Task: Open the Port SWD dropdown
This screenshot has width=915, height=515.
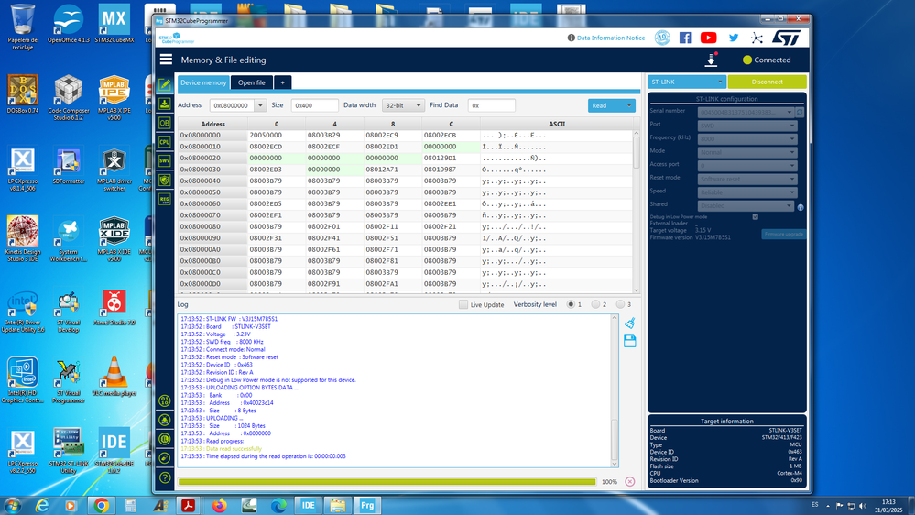Action: point(747,126)
